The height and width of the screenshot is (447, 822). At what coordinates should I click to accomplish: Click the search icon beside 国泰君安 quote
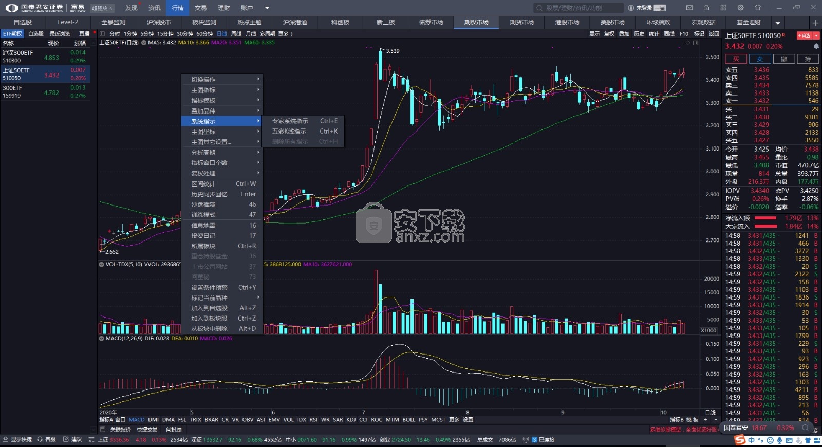coord(805,427)
